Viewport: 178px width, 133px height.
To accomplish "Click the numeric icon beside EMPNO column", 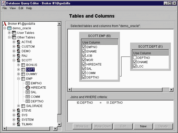I will pos(28,83).
